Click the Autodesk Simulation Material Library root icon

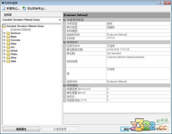click(4, 26)
